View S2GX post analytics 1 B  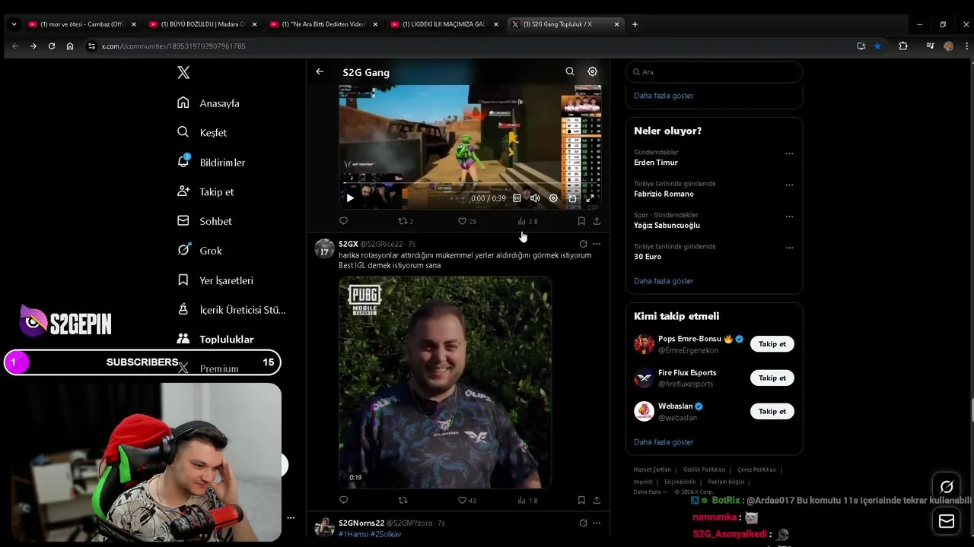(527, 500)
